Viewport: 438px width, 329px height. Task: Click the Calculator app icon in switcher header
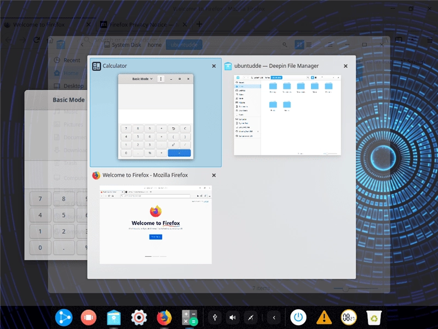point(96,66)
